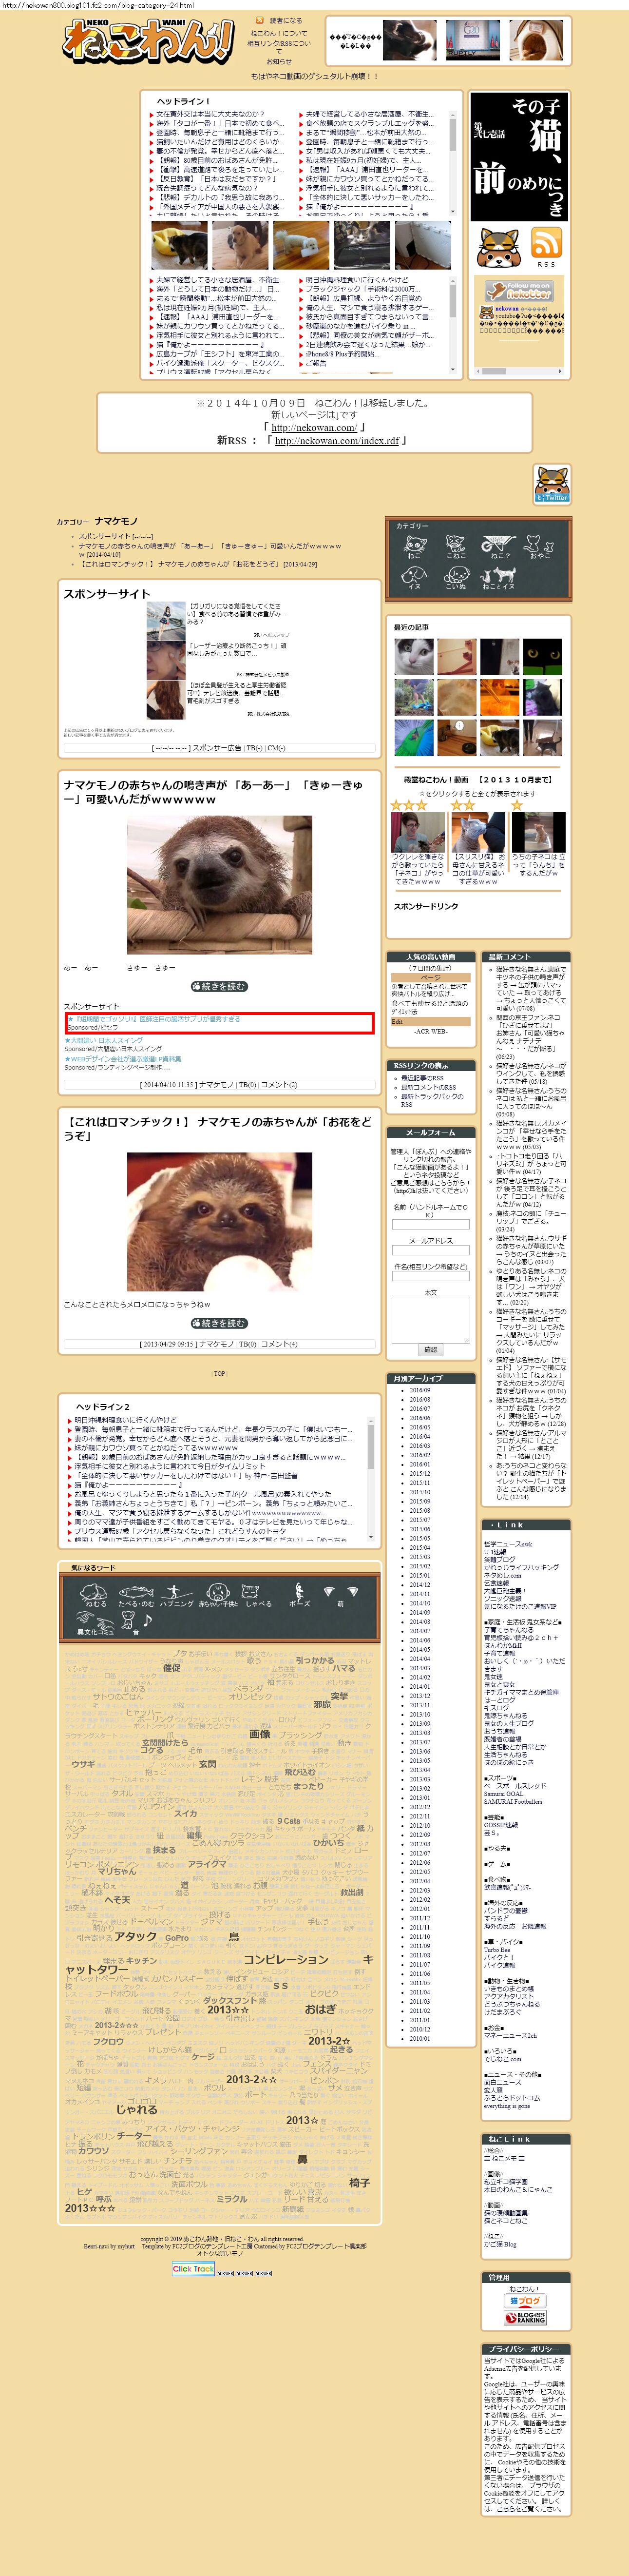Open the SAMURAI Footballers link
629x2576 pixels.
513,1801
